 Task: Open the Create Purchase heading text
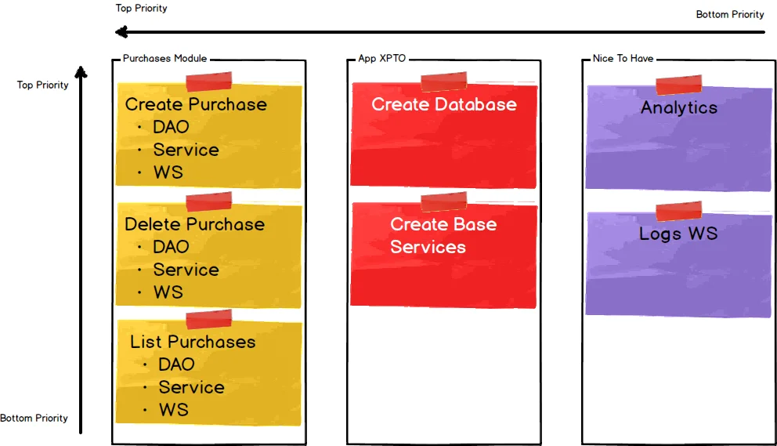tap(196, 104)
